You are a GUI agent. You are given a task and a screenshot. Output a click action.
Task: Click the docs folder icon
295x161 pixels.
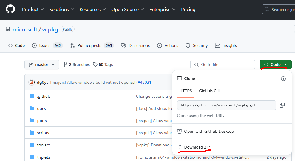[32, 108]
